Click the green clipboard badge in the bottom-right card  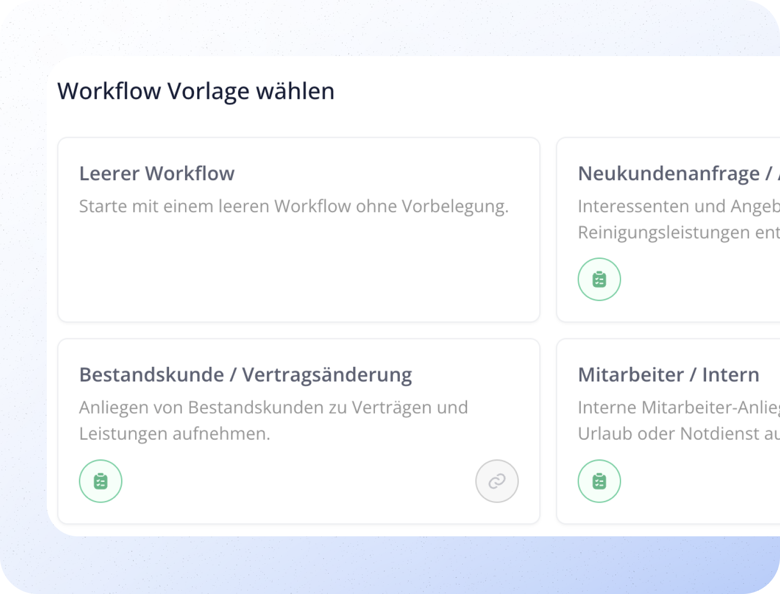coord(599,481)
